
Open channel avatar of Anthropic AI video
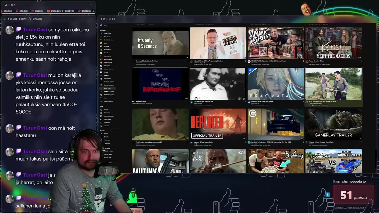point(191,61)
